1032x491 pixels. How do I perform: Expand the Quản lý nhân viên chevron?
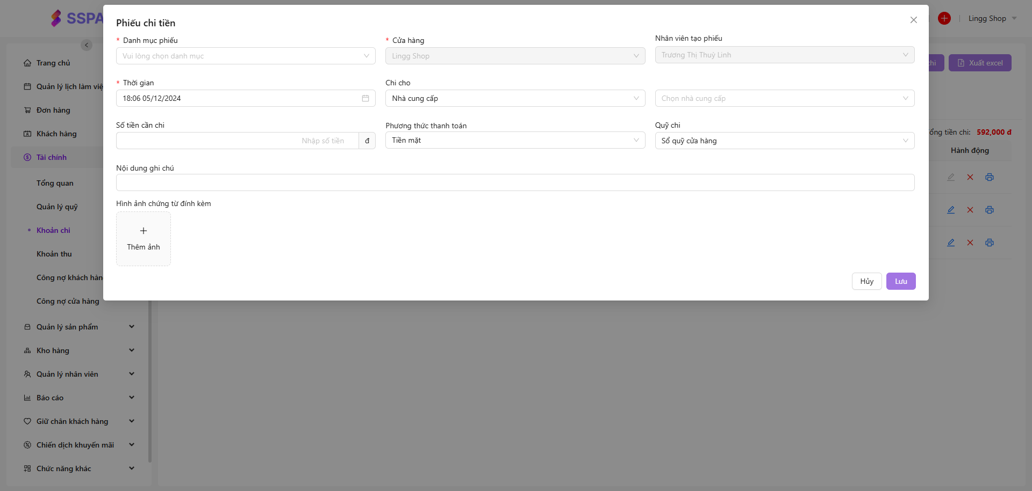132,374
